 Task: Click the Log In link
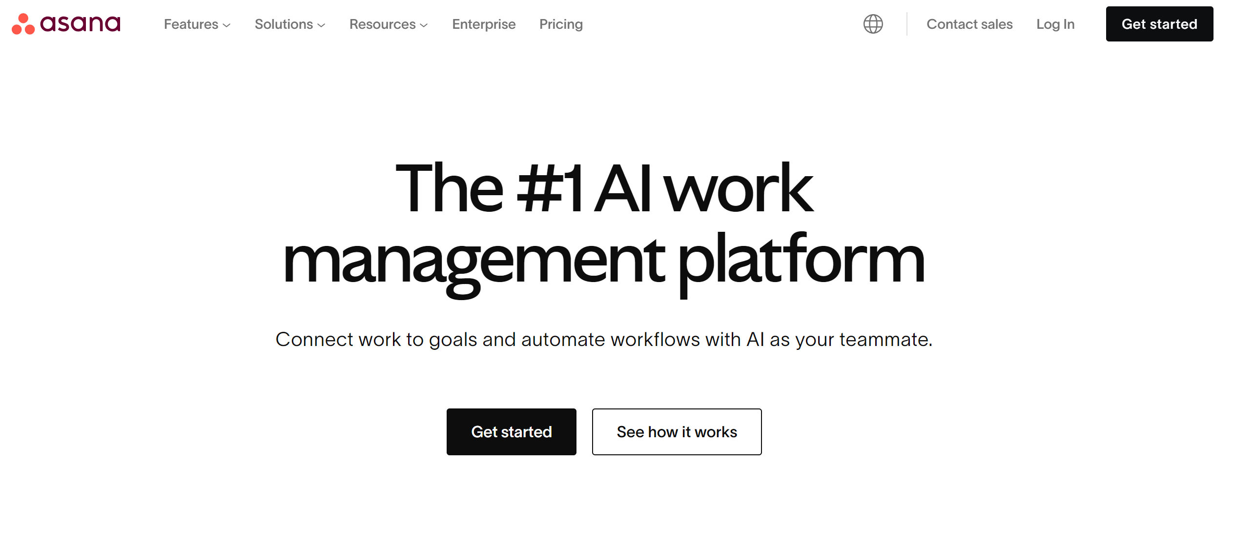click(1054, 23)
